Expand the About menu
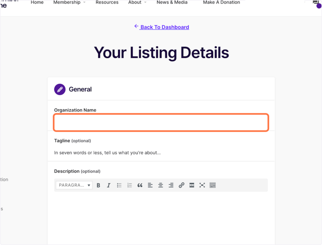 pos(137,2)
